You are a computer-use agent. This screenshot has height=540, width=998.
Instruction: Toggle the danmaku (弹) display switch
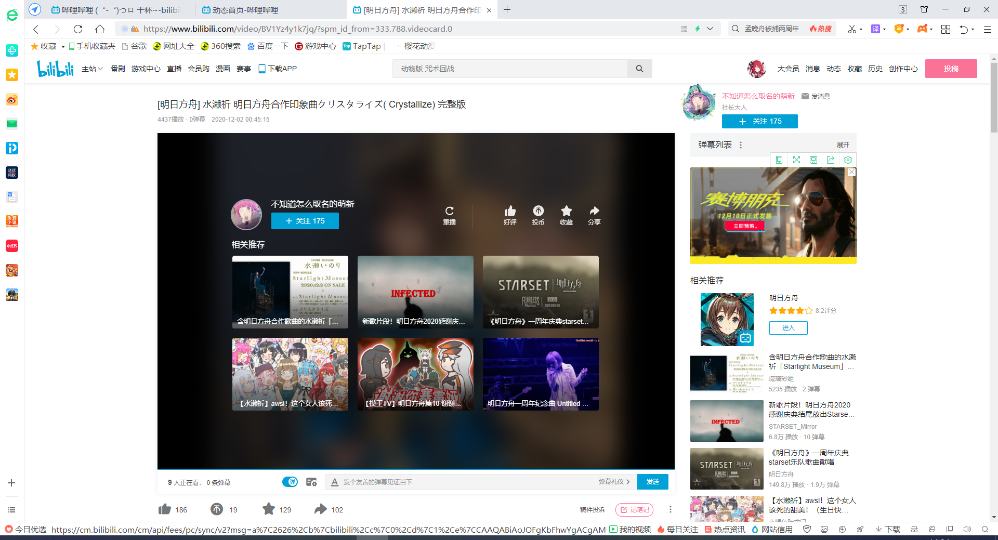tap(290, 482)
